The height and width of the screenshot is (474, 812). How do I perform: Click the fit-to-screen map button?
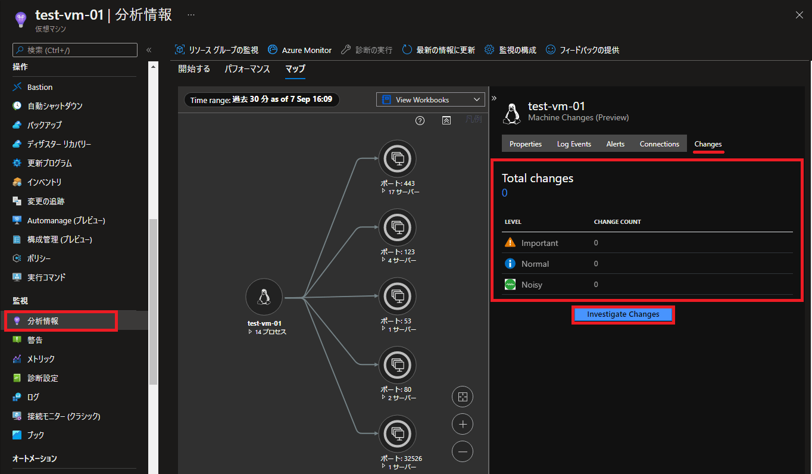pos(463,397)
